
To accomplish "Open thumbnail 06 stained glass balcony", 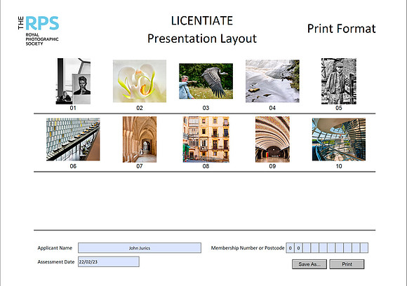I will point(73,139).
